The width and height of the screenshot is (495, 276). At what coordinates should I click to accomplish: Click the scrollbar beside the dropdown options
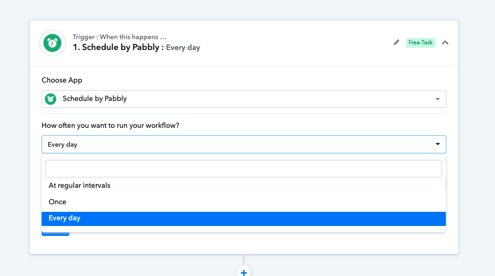pyautogui.click(x=446, y=184)
